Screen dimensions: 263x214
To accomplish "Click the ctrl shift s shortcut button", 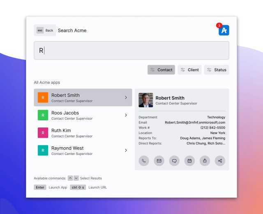I will 78,187.
